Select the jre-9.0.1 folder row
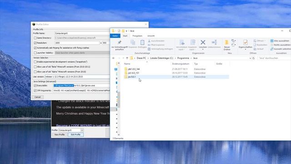Image resolution: width=291 pixels, height=164 pixels. coord(176,77)
